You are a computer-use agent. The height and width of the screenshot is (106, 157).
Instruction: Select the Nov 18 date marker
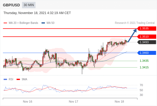119,101
